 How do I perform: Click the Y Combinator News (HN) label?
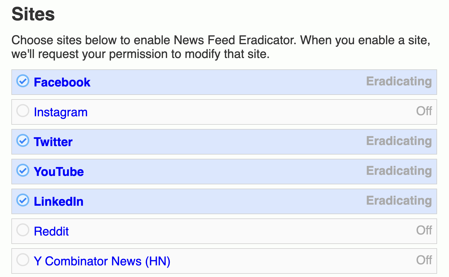pyautogui.click(x=102, y=261)
